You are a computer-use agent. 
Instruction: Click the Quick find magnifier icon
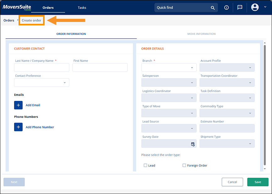213,8
